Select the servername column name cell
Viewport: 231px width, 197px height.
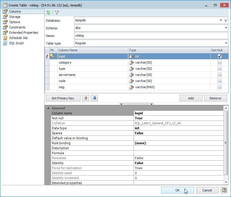point(93,75)
